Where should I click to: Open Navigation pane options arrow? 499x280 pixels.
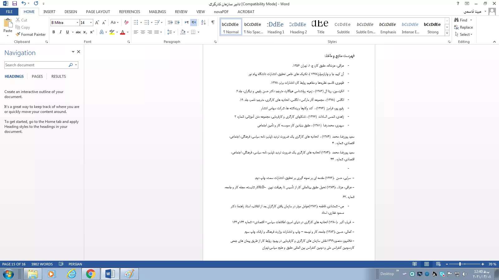(73, 52)
